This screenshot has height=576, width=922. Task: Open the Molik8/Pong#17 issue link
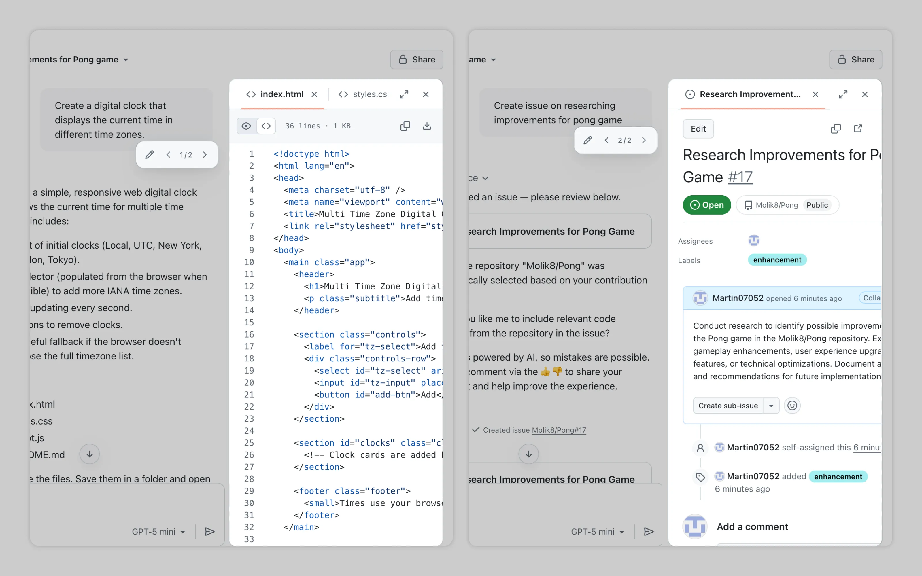[559, 430]
